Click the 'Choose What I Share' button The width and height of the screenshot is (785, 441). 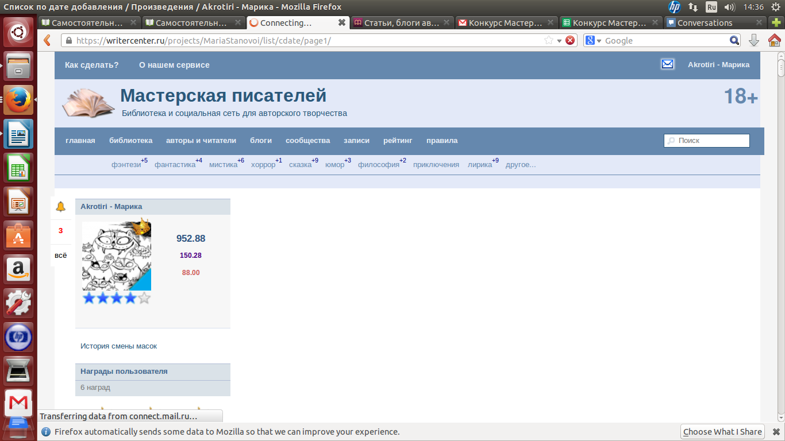[x=722, y=432]
